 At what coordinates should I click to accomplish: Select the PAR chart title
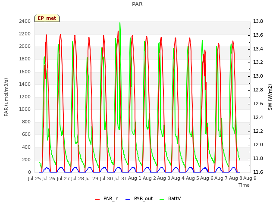pyautogui.click(x=137, y=4)
